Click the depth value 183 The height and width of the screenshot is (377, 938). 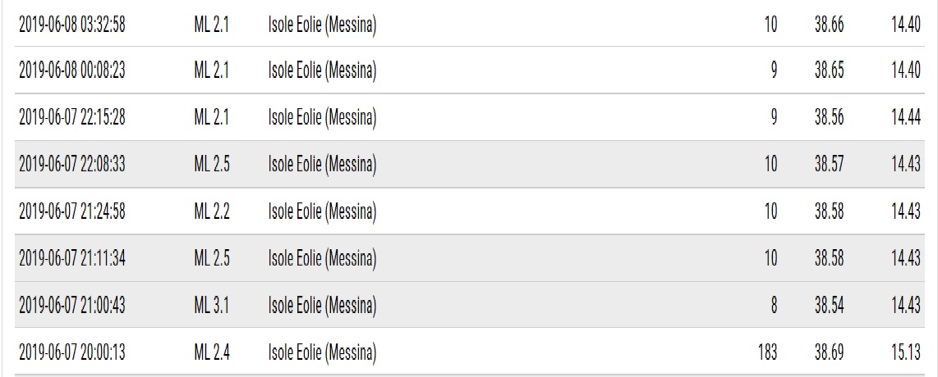pos(766,353)
